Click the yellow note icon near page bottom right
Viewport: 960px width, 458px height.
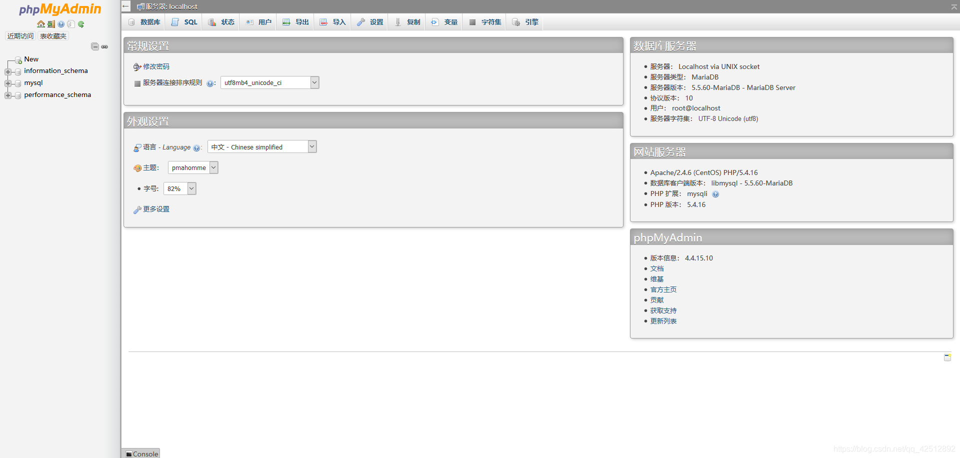[x=947, y=357]
